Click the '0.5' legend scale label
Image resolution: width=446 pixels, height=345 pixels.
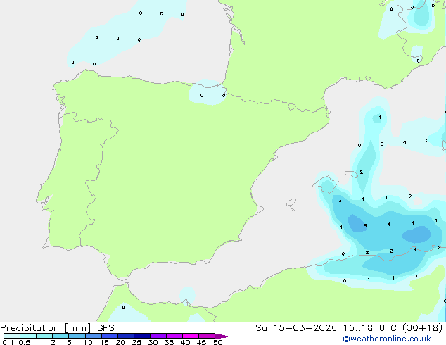click(25, 342)
